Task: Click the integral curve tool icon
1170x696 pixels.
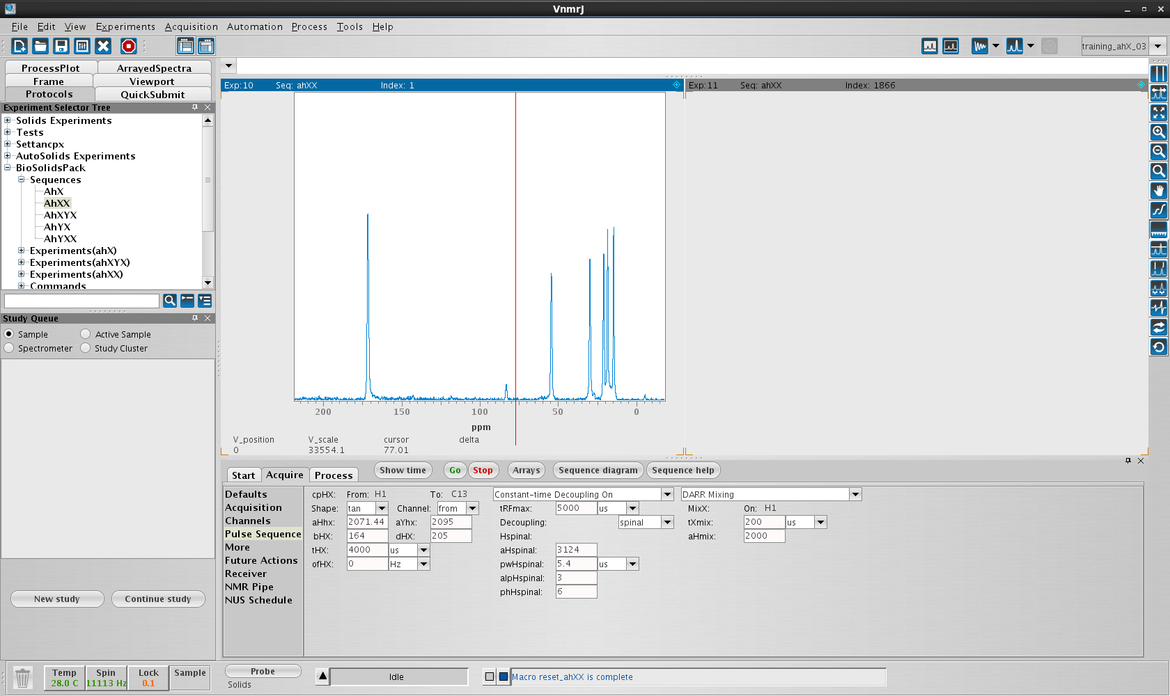Action: pos(1158,209)
